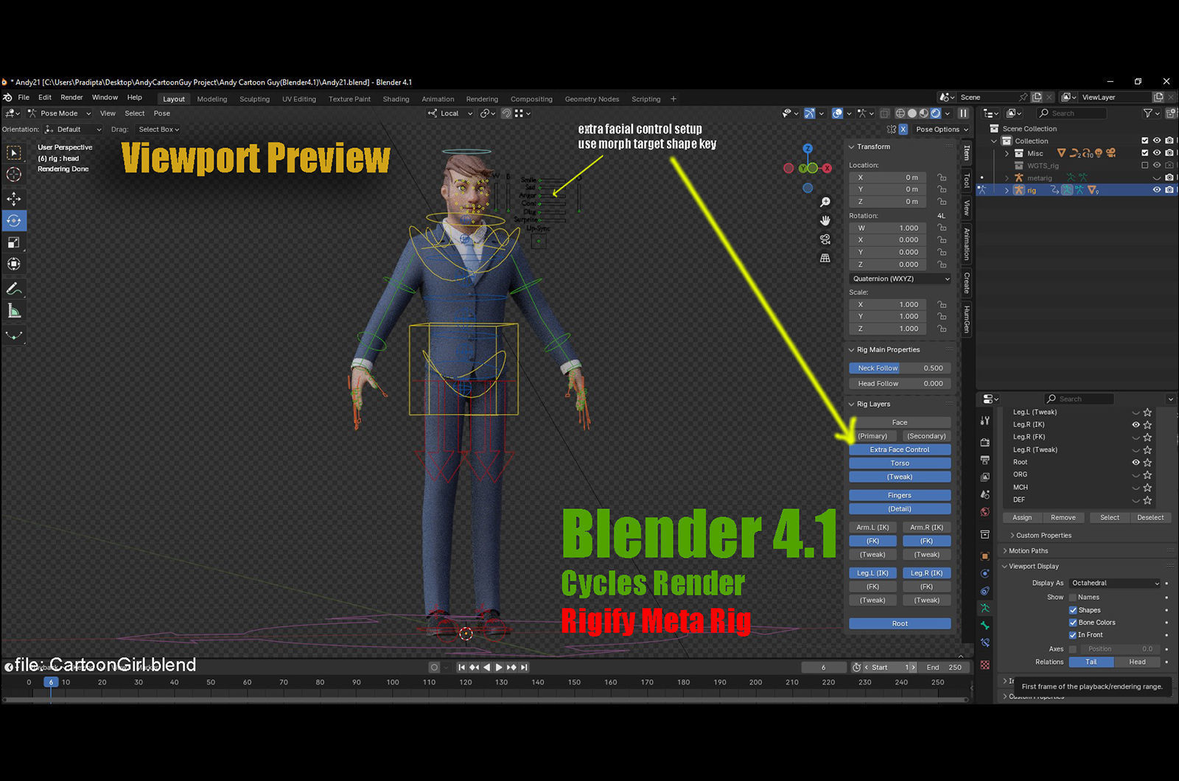Image resolution: width=1179 pixels, height=781 pixels.
Task: Click the Assign bone collection button
Action: (1022, 518)
